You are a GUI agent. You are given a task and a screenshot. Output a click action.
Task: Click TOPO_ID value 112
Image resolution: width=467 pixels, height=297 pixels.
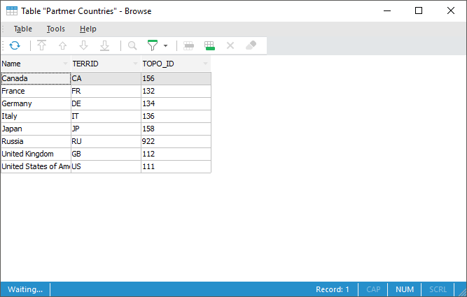(x=176, y=154)
